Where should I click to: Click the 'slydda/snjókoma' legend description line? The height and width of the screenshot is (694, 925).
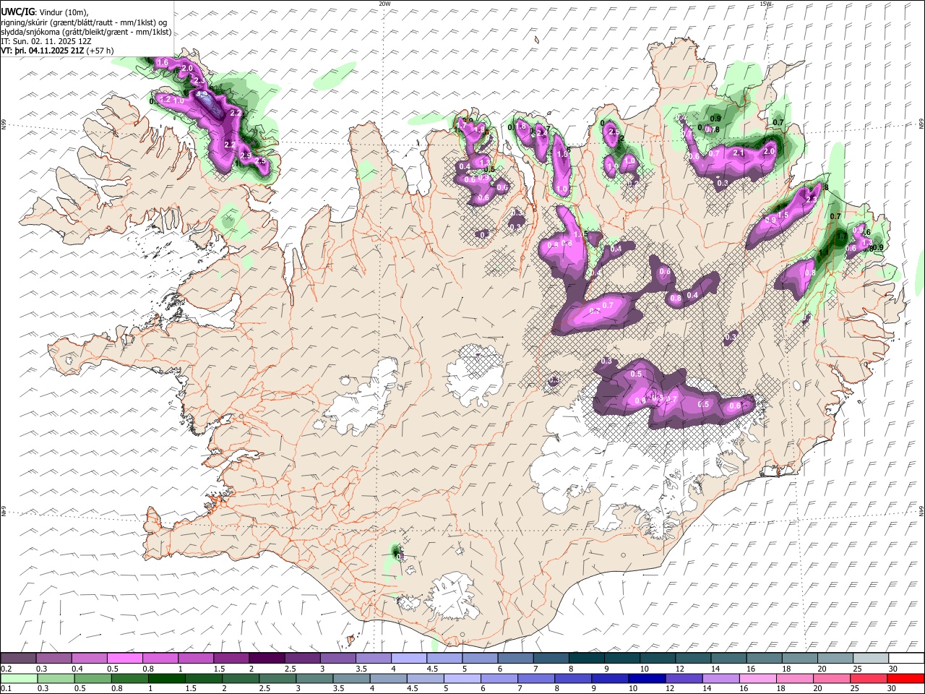click(x=86, y=32)
